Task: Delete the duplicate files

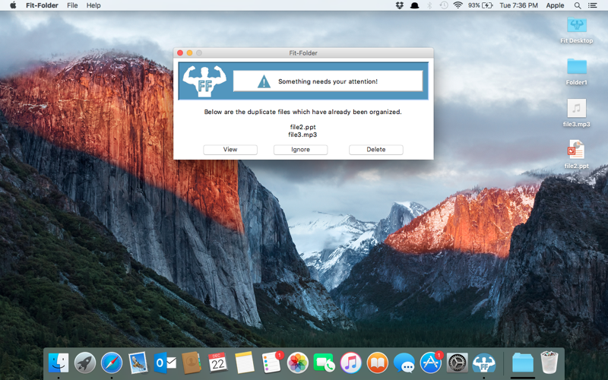Action: point(375,150)
